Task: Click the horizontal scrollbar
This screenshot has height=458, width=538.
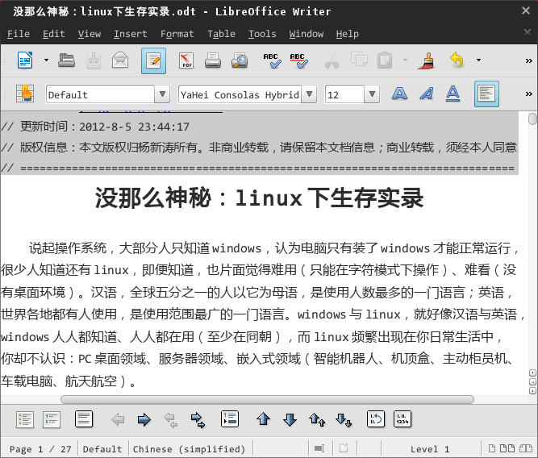Action: click(267, 400)
